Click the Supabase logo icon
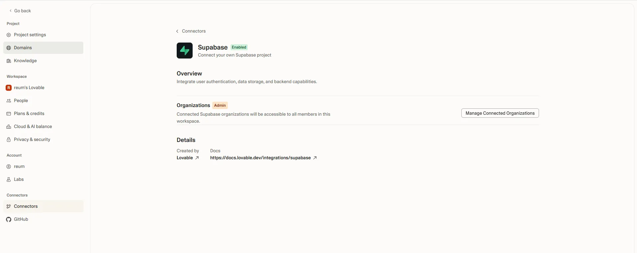 (185, 51)
